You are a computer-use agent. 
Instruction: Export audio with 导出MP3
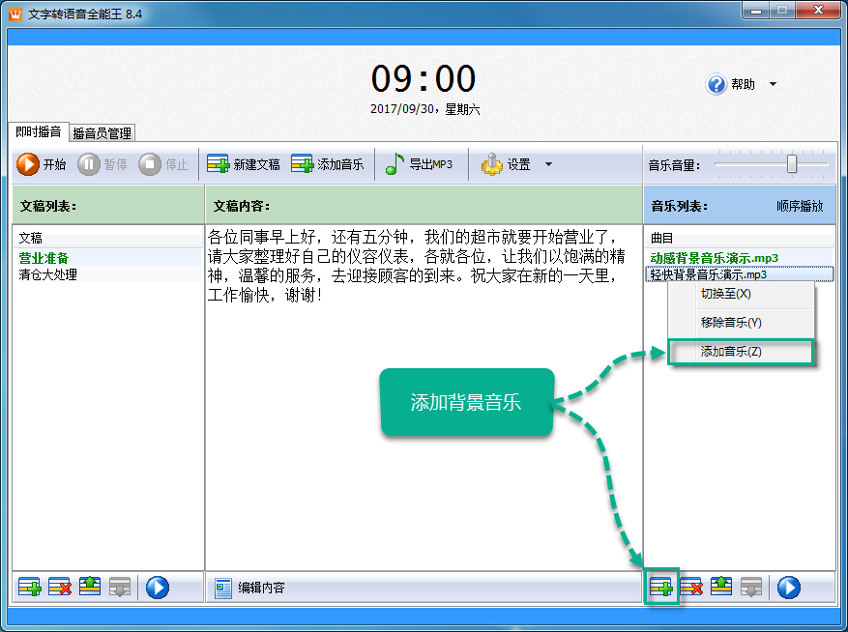(419, 164)
